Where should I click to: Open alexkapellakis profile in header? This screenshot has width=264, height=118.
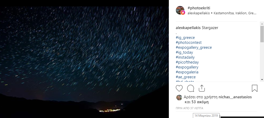coord(199,13)
